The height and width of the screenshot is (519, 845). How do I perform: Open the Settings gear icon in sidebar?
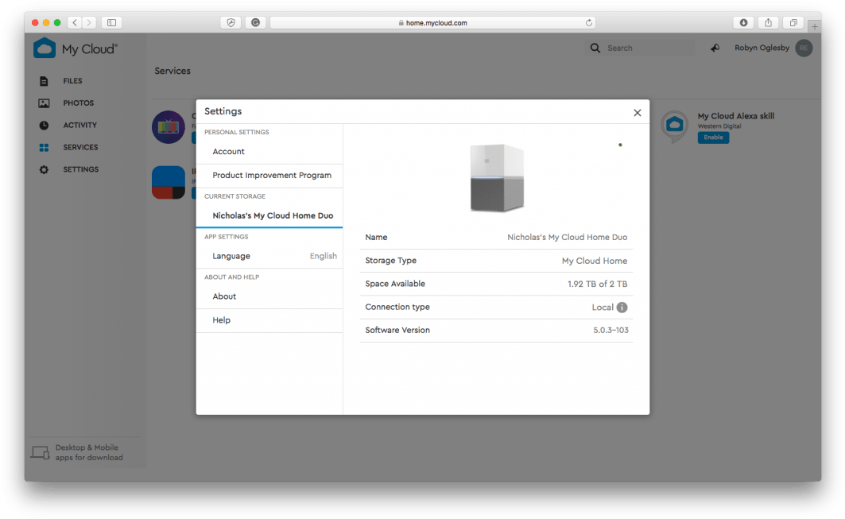[44, 169]
